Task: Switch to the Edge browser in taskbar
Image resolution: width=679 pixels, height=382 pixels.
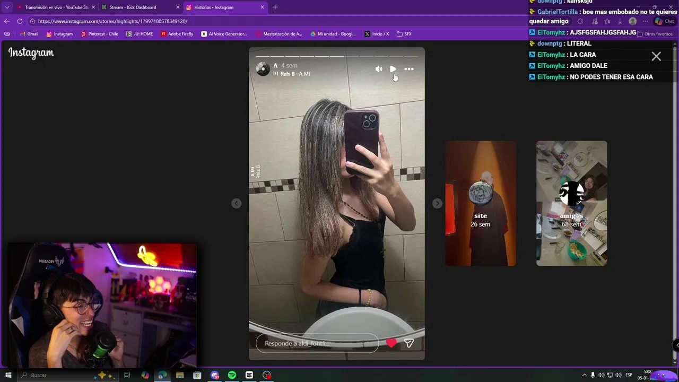Action: point(162,375)
